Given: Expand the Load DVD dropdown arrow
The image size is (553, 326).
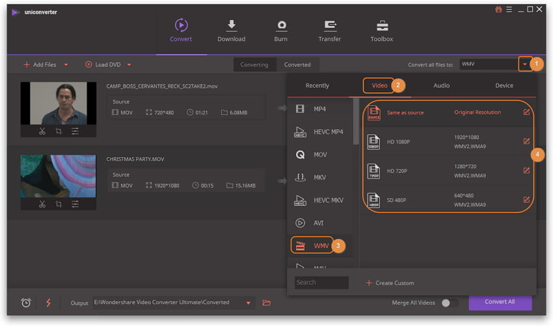Looking at the screenshot, I should pyautogui.click(x=129, y=65).
